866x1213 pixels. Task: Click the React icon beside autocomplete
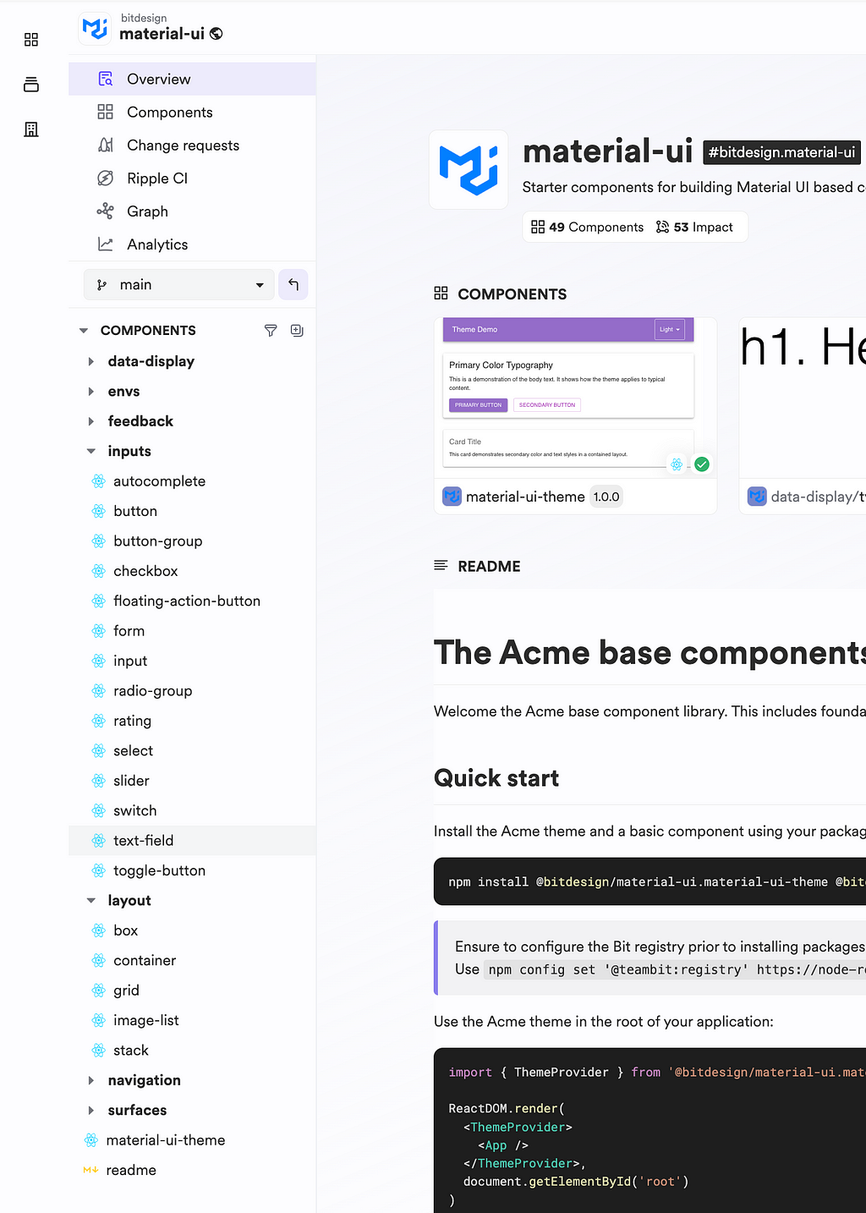click(98, 481)
